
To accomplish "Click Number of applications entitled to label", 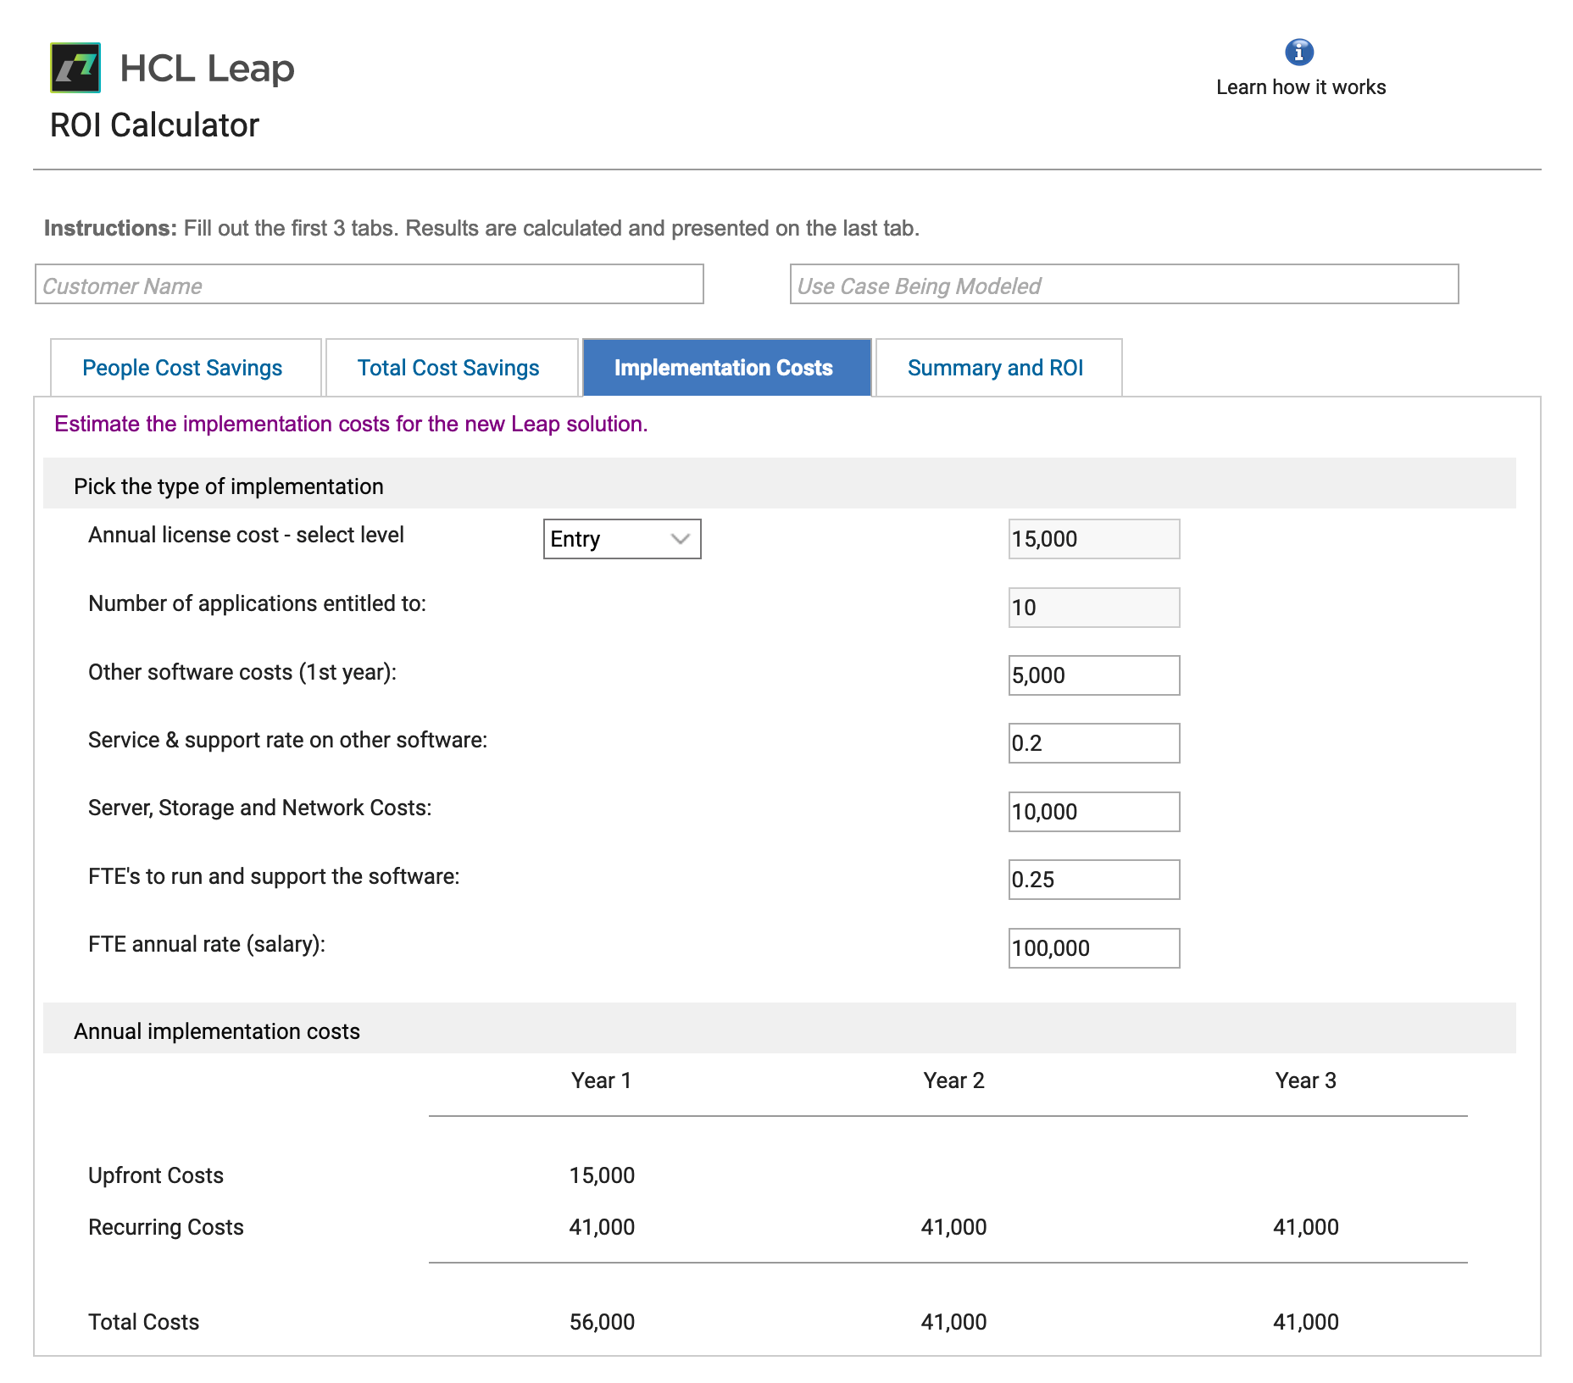I will pos(258,603).
